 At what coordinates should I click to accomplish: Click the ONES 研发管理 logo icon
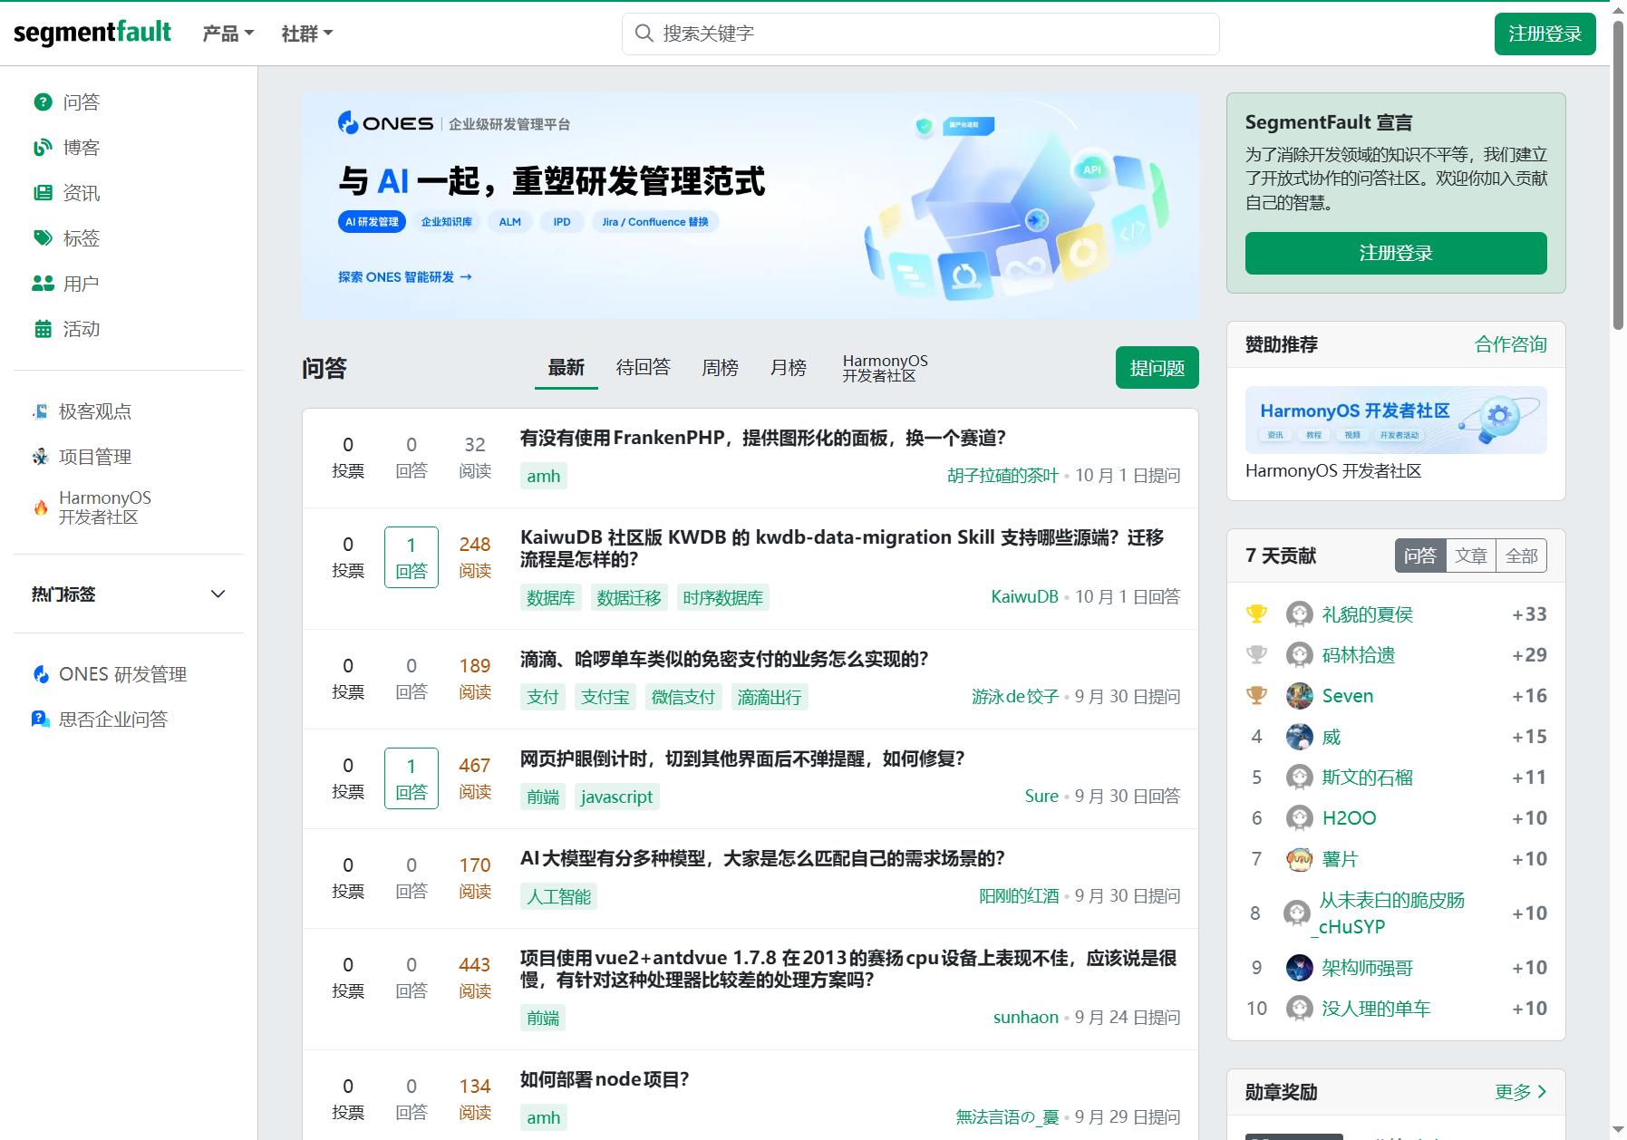pos(40,674)
